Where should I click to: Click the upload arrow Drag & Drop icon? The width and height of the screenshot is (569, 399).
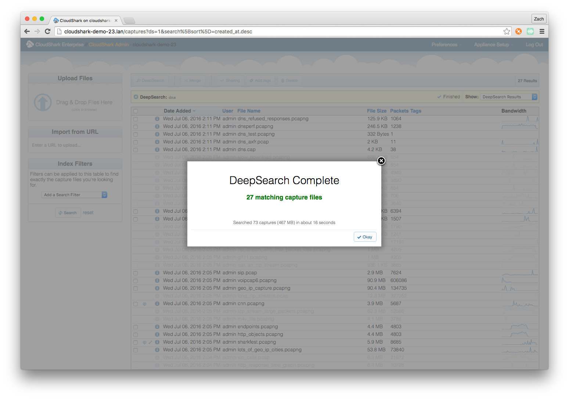point(43,102)
